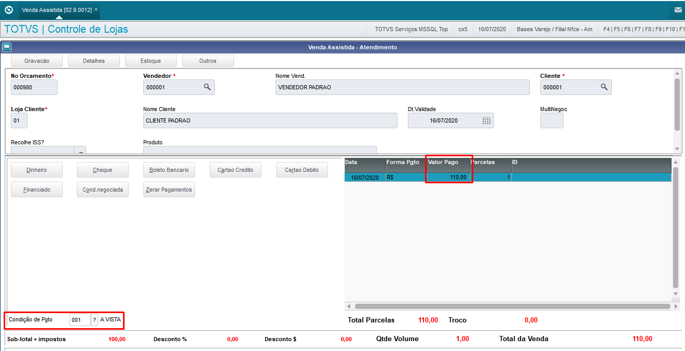Choose Cheque payment button
Screen dimensions: 685x351
pos(103,170)
